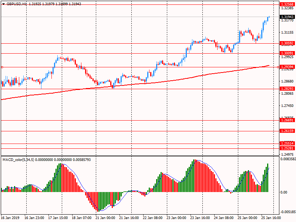Click the 21 Jan 16:00 time label
The image size is (296, 222).
click(x=129, y=218)
